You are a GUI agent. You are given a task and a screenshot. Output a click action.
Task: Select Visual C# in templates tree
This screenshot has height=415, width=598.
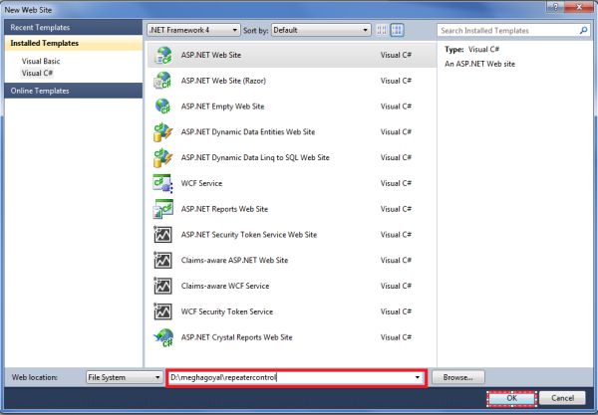37,73
